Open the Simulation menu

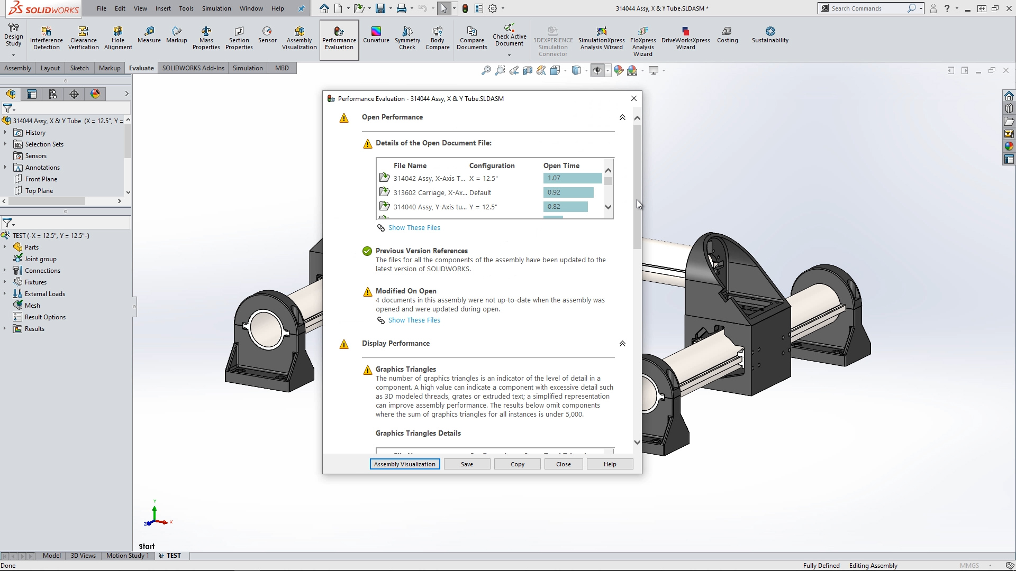pos(216,8)
